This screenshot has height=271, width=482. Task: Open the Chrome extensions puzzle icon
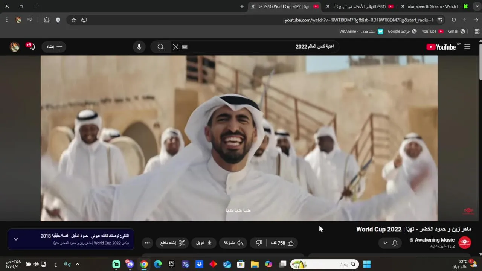[47, 20]
